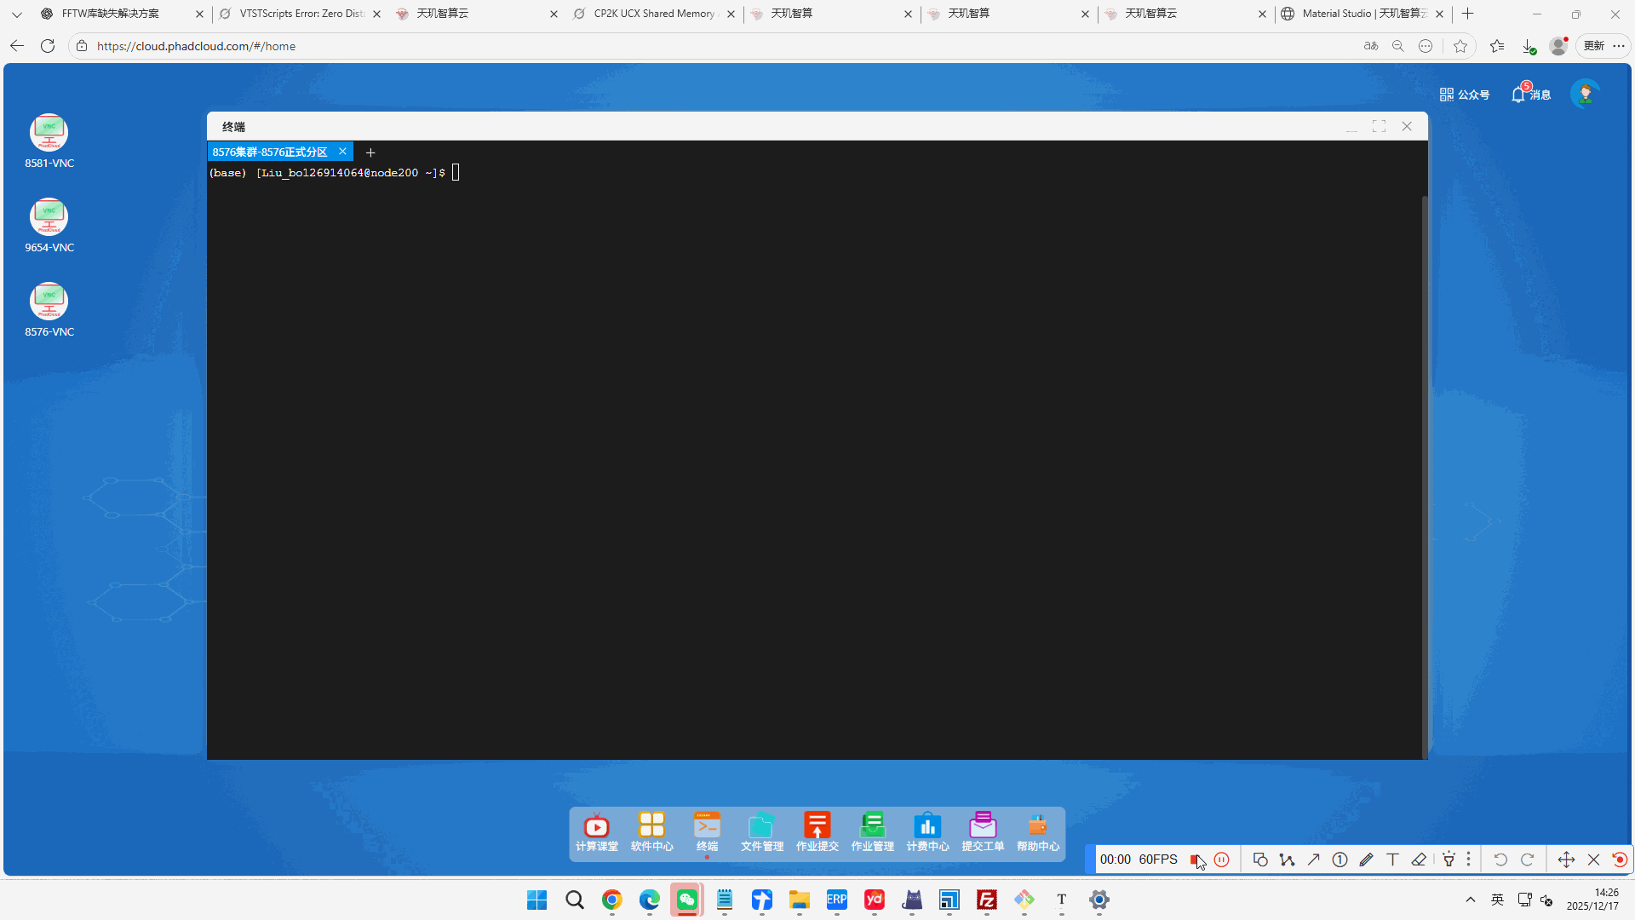The image size is (1635, 920).
Task: Open 作业管理 dock icon
Action: [x=872, y=831]
